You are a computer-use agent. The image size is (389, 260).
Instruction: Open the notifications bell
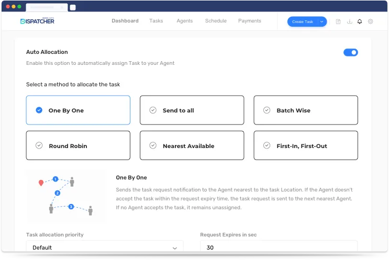coord(359,21)
